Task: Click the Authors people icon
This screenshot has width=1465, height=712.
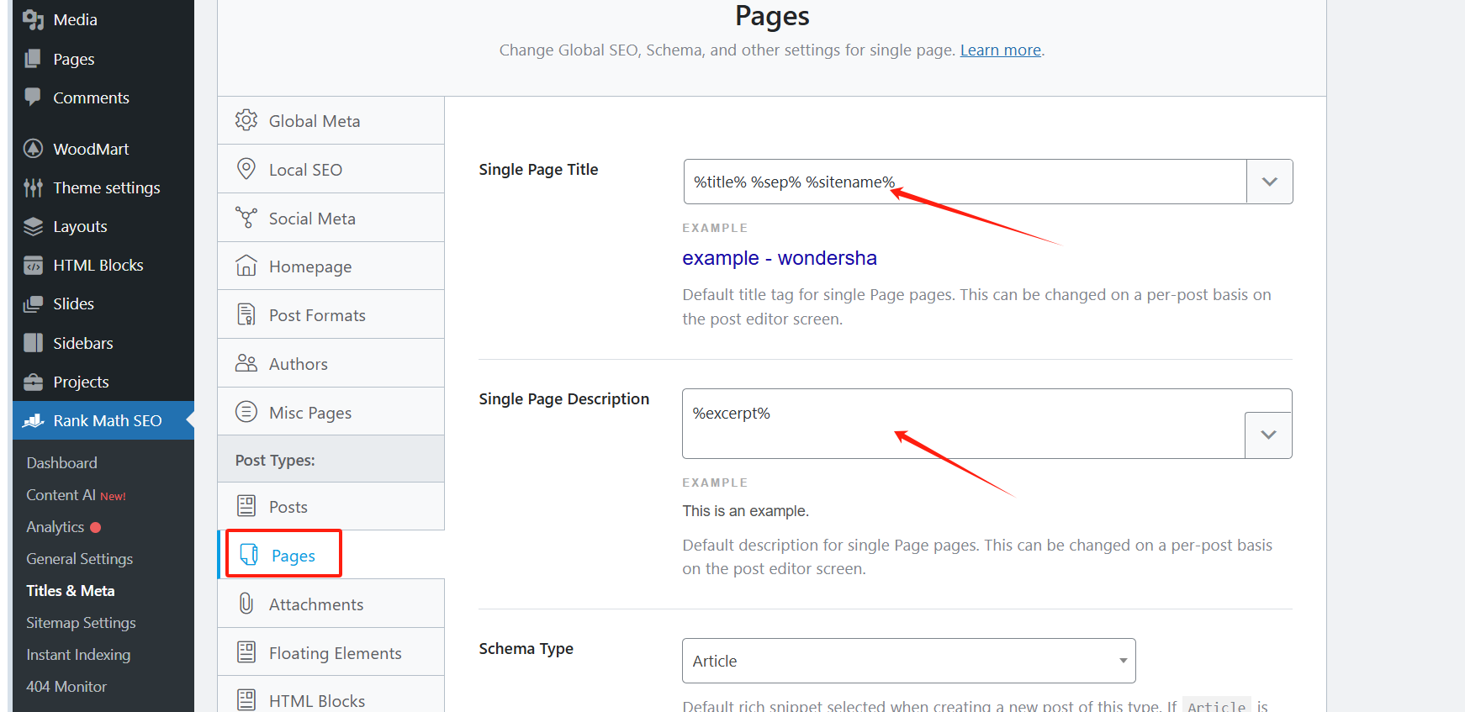Action: pos(246,363)
